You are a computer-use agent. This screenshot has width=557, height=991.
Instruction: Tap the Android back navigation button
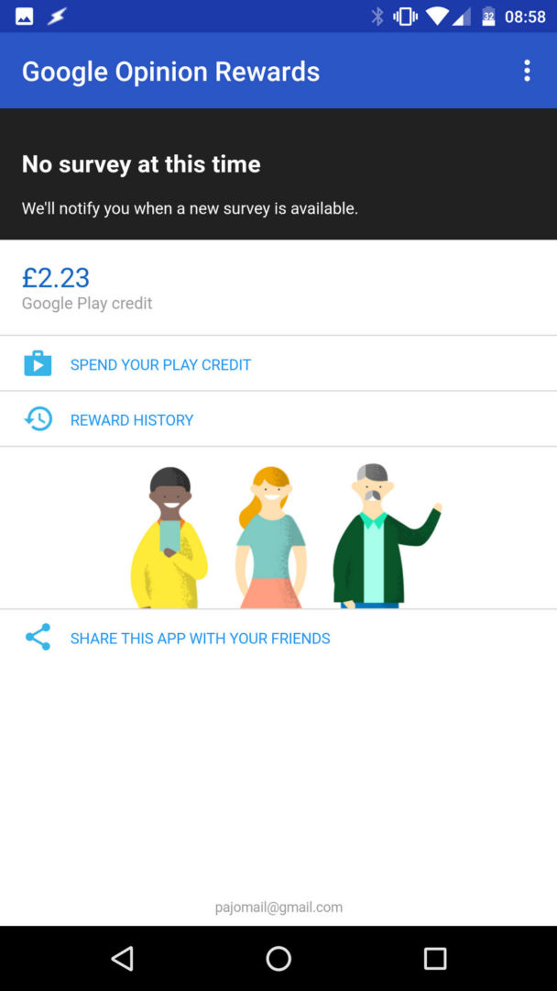pyautogui.click(x=122, y=958)
